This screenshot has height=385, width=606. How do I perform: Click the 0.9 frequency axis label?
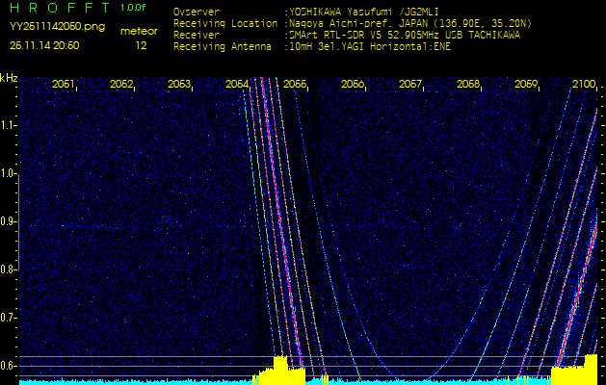[x=9, y=221]
